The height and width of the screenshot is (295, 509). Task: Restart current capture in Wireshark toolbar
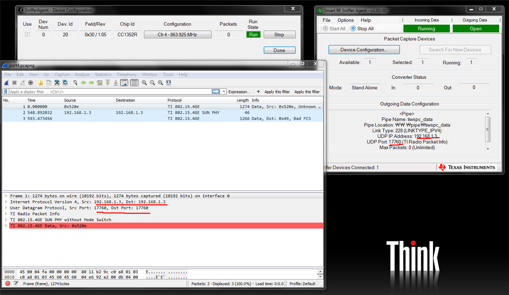[x=22, y=83]
